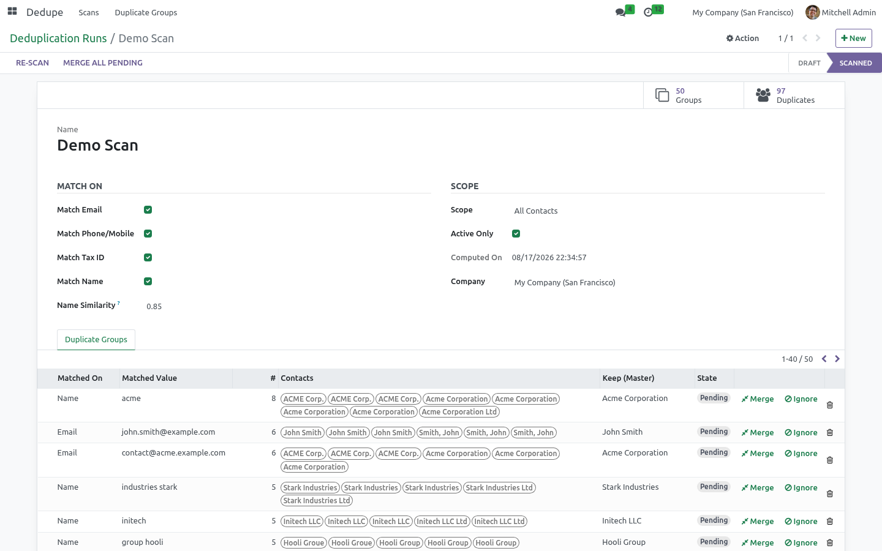The width and height of the screenshot is (882, 551).
Task: Toggle the Match Name checkbox
Action: 148,282
